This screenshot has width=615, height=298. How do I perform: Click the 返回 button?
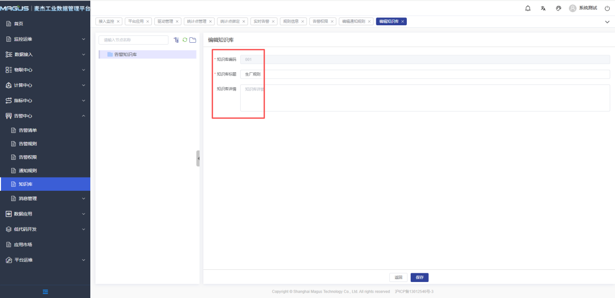click(x=398, y=278)
